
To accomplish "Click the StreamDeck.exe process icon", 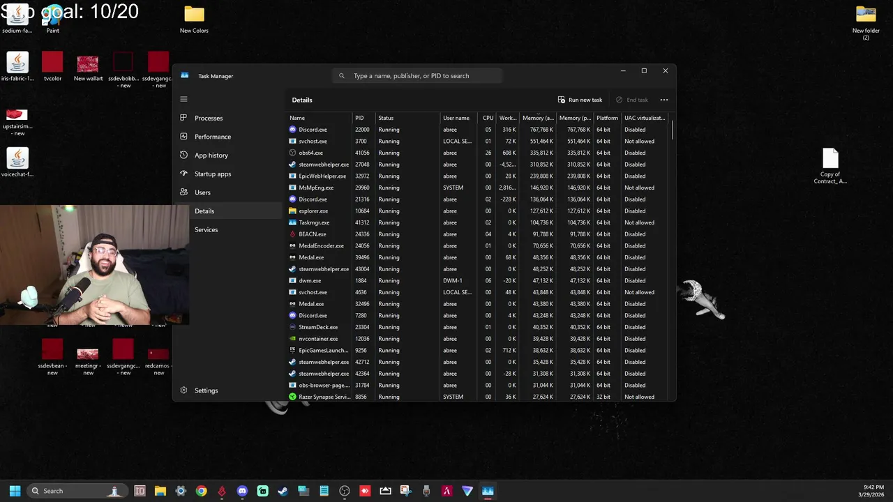I will [x=292, y=327].
